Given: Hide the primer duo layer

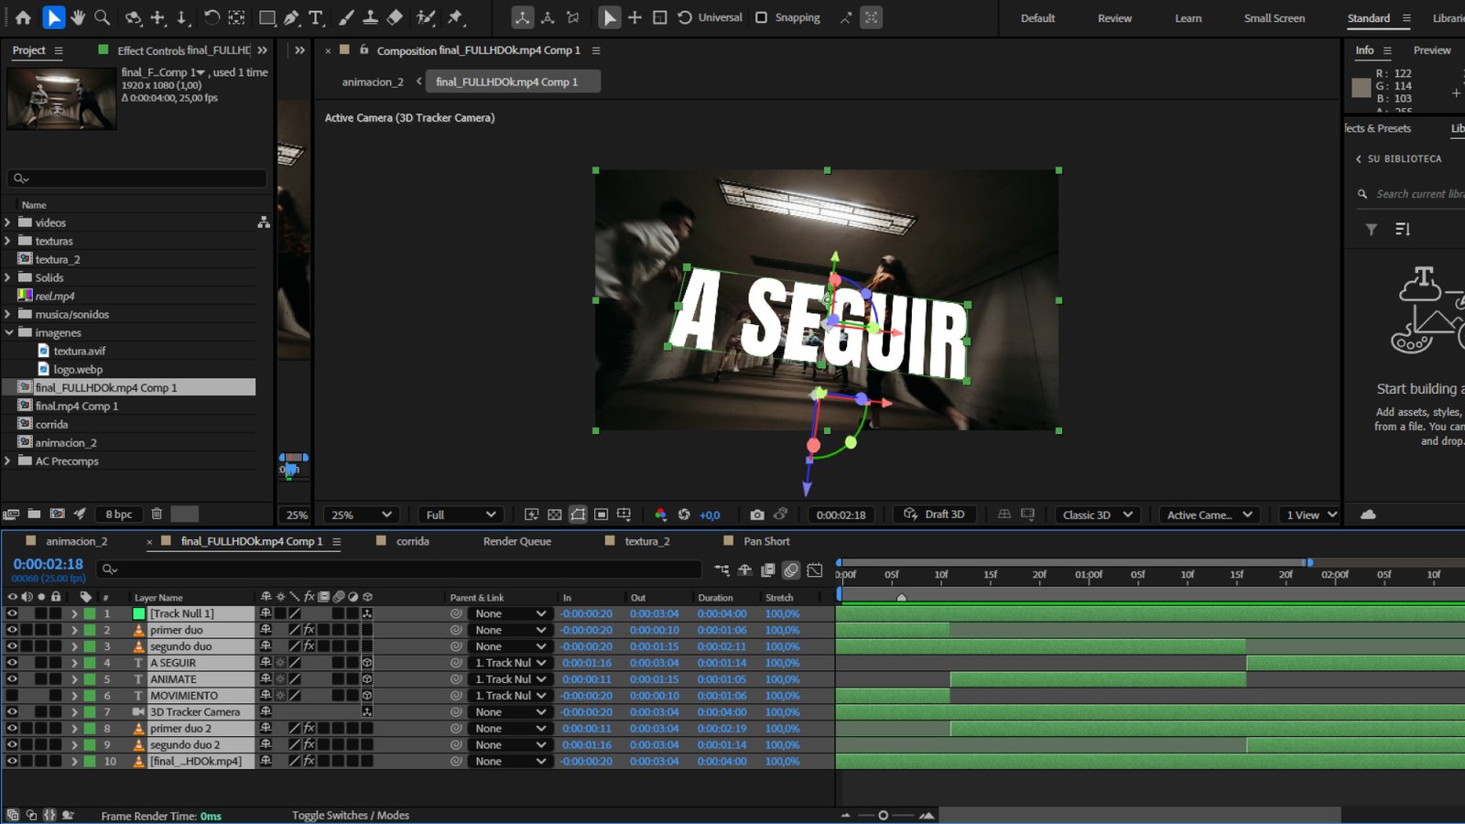Looking at the screenshot, I should [12, 630].
